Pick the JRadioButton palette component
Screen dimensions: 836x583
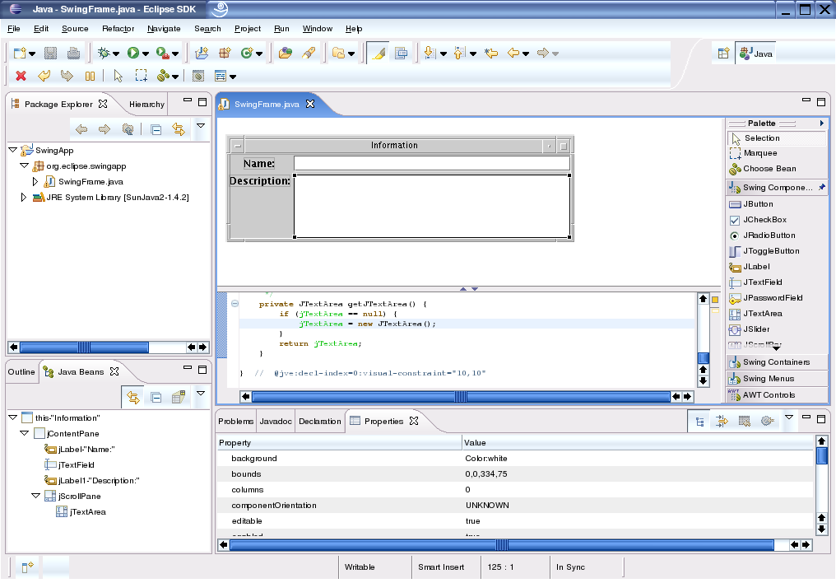[x=769, y=236]
